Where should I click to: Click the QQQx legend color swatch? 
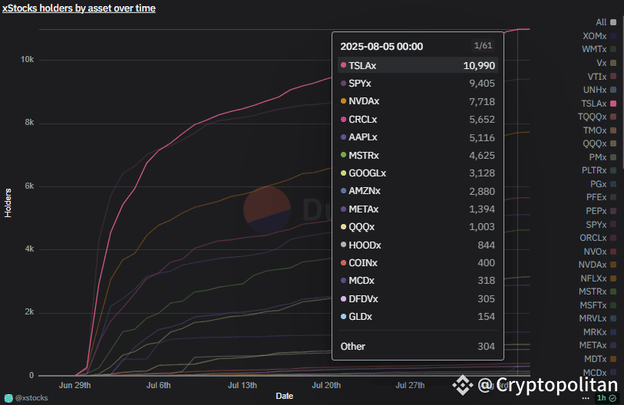613,143
